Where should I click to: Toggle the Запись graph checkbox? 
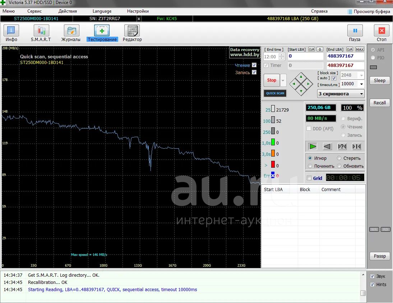coord(254,72)
